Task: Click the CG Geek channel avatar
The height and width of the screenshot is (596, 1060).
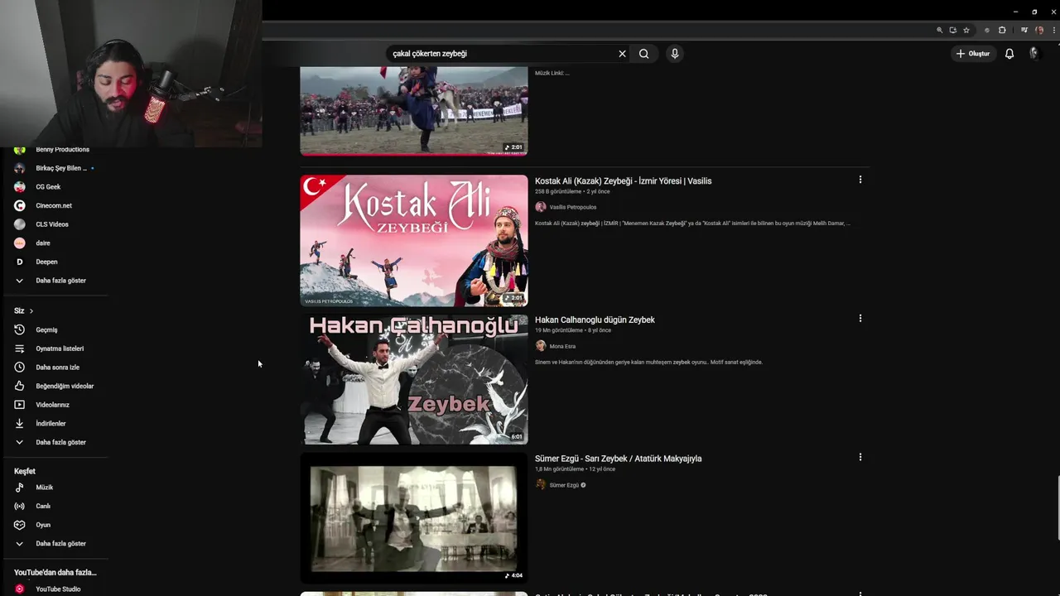Action: pyautogui.click(x=20, y=187)
